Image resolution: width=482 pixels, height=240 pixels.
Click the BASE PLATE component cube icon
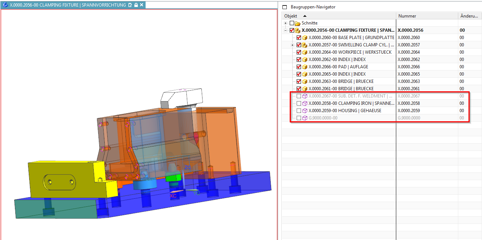[304, 38]
